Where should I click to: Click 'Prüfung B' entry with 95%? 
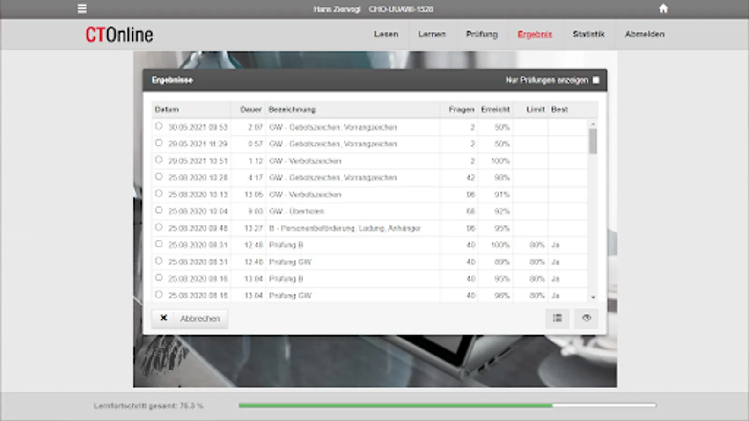286,279
